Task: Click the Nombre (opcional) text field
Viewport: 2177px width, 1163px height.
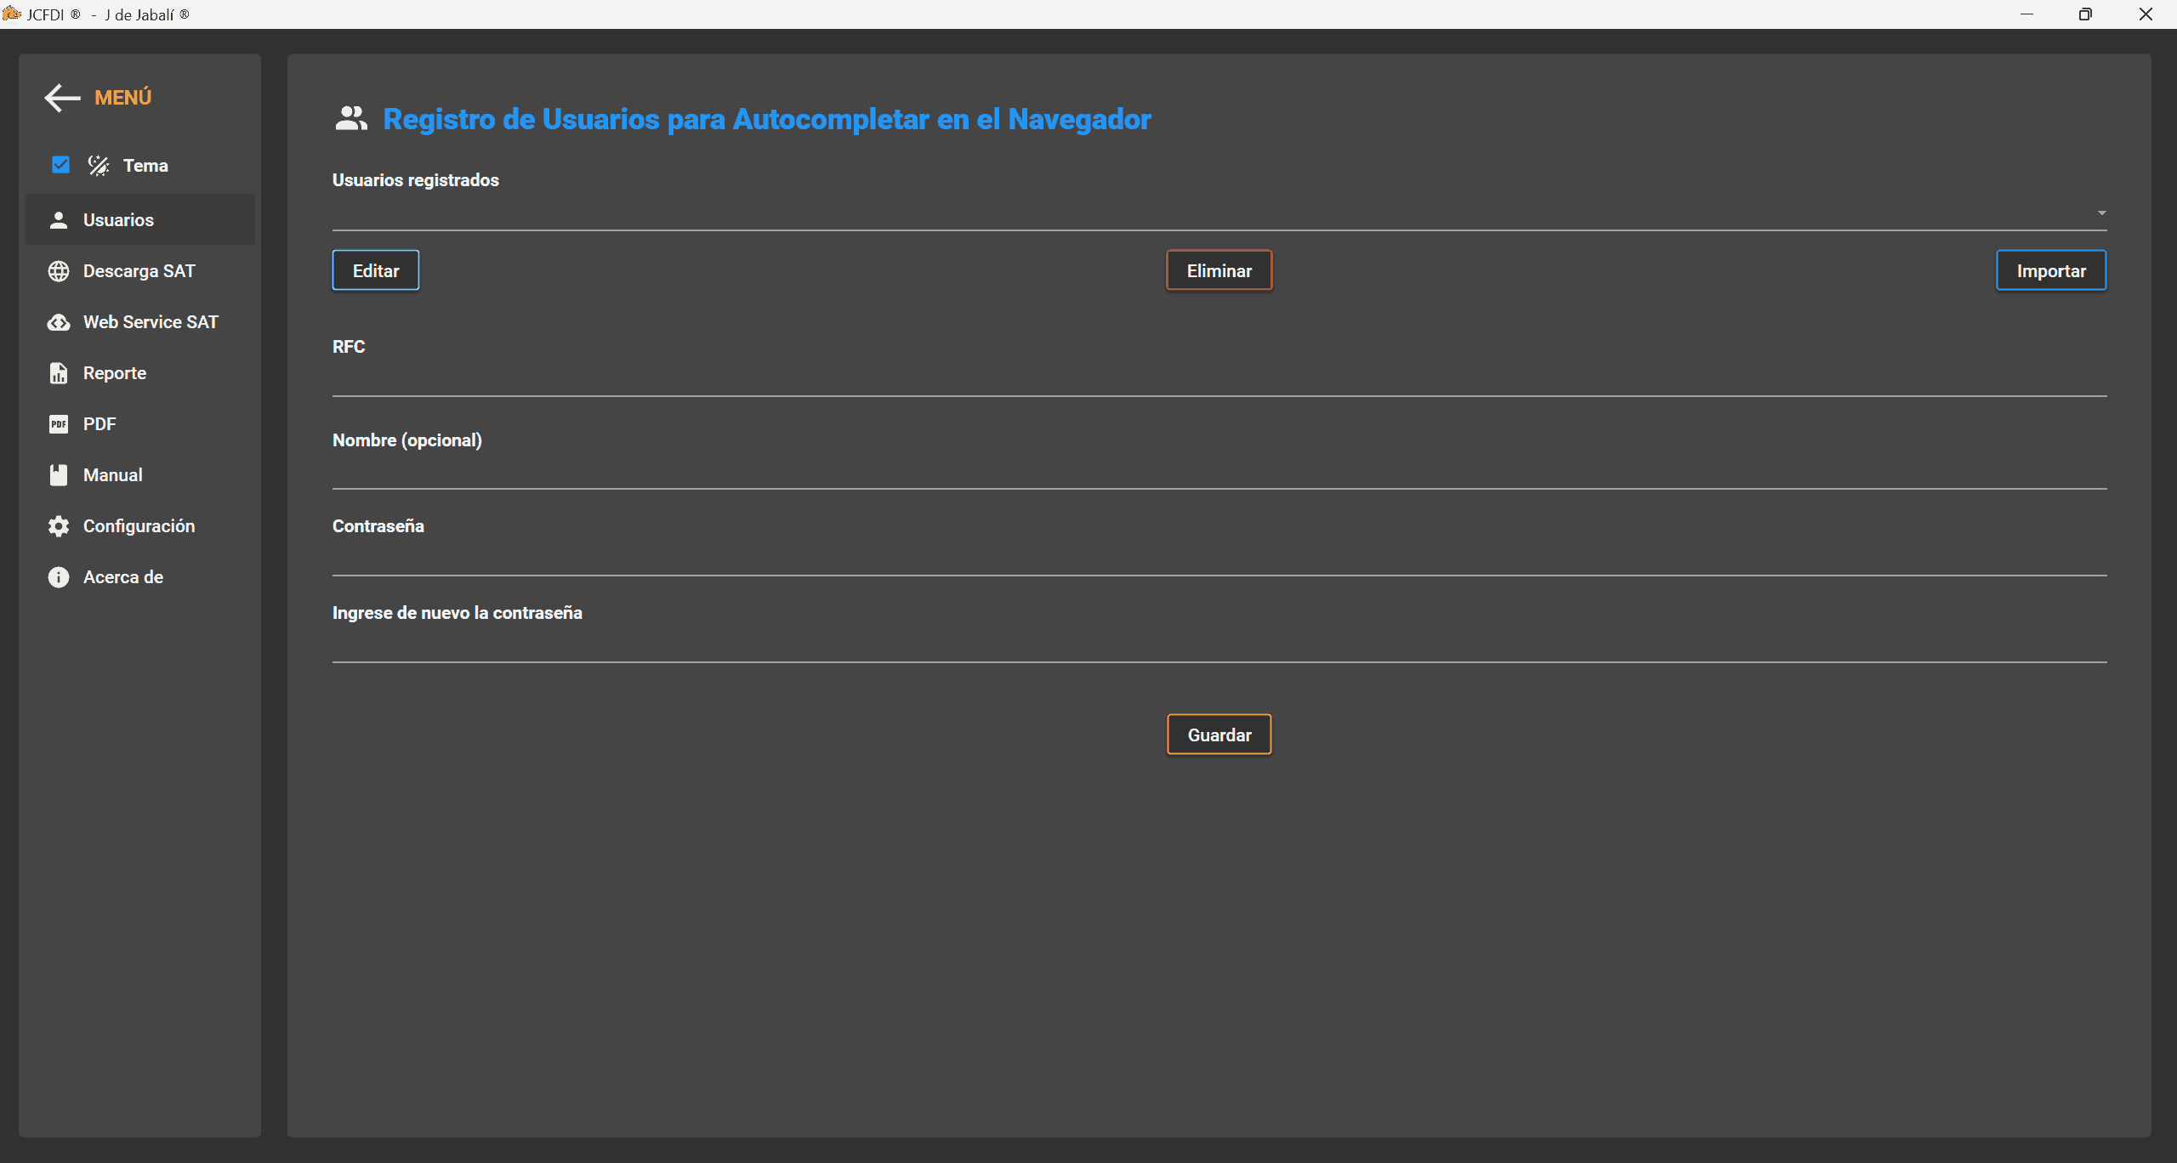Action: click(x=1219, y=472)
